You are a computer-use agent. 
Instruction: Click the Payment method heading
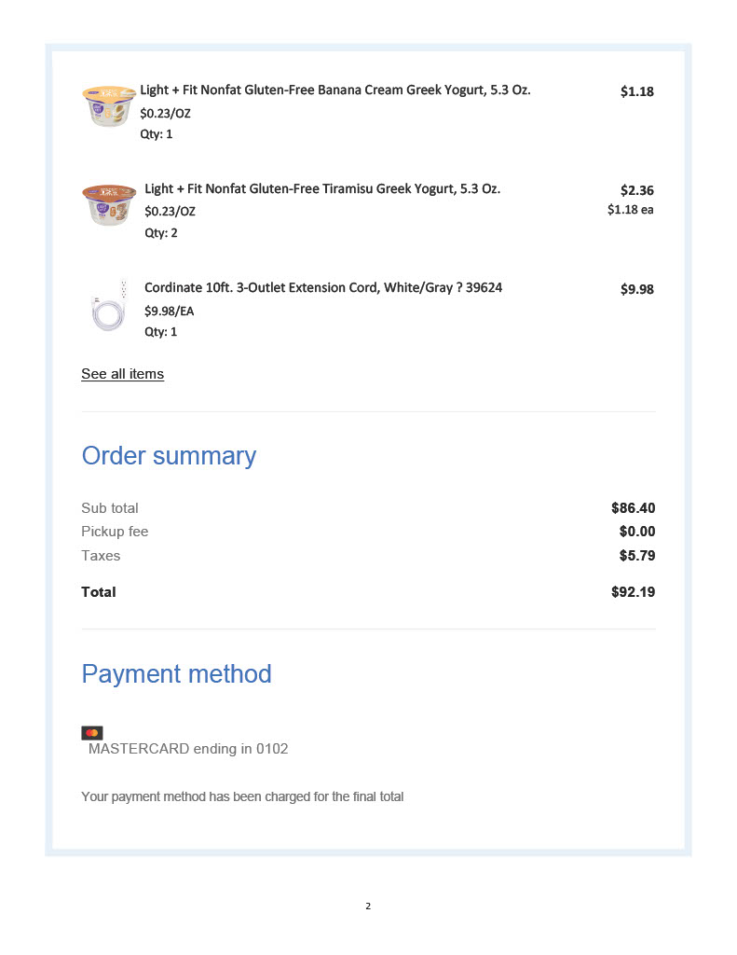pos(177,673)
